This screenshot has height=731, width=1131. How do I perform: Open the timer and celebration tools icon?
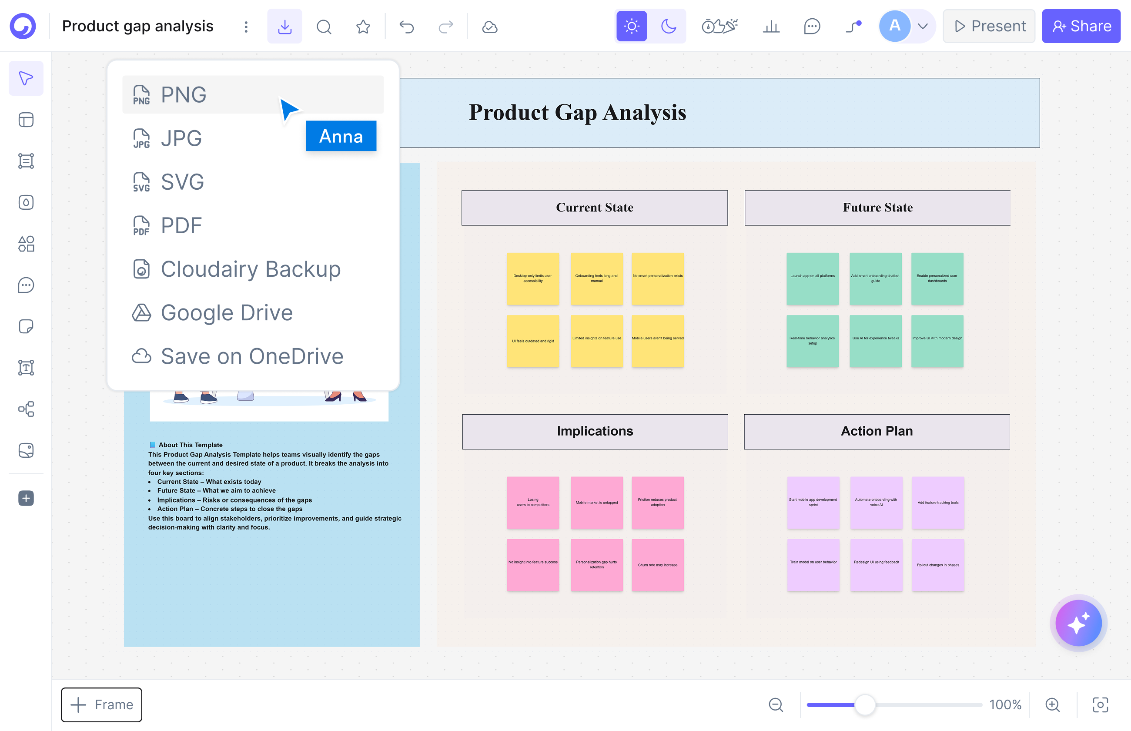(719, 26)
